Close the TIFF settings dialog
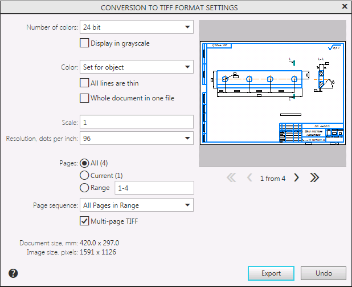 click(x=344, y=7)
